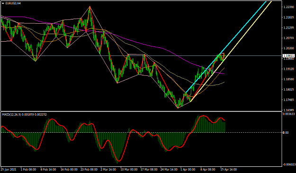Click the 15 Apr 16:00 time label
The image size is (296, 173).
tap(229, 169)
